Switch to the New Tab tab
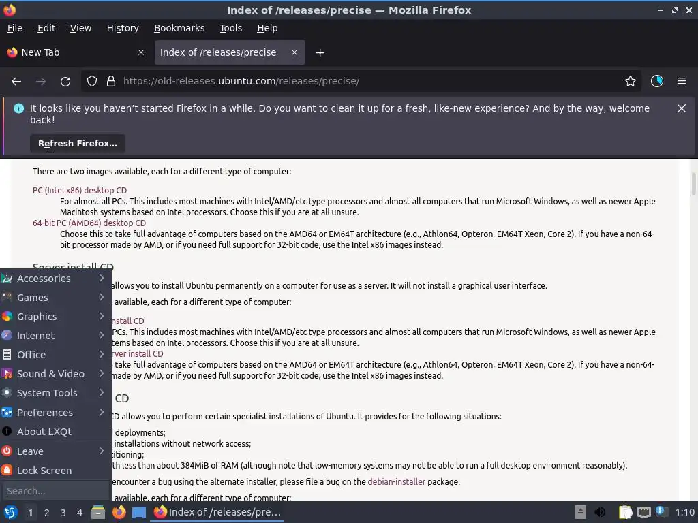The image size is (698, 523). 76,52
